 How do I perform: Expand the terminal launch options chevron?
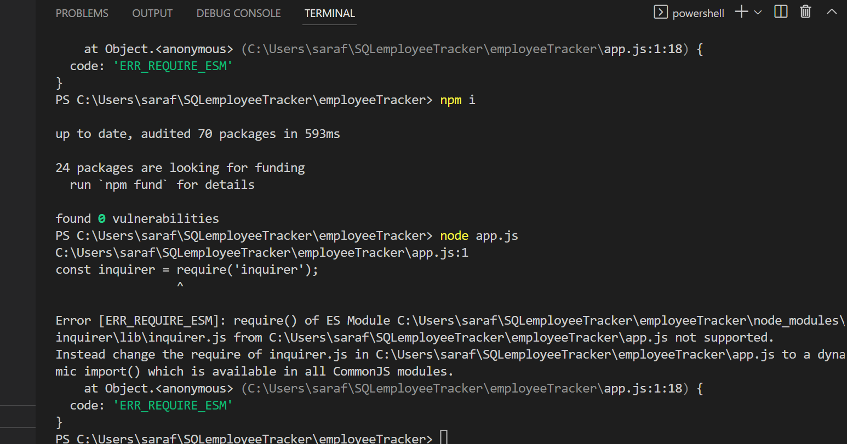pos(757,13)
